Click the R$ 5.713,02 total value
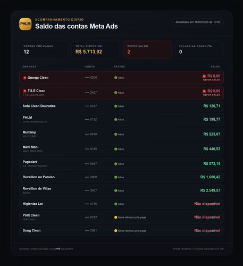 click(89, 52)
